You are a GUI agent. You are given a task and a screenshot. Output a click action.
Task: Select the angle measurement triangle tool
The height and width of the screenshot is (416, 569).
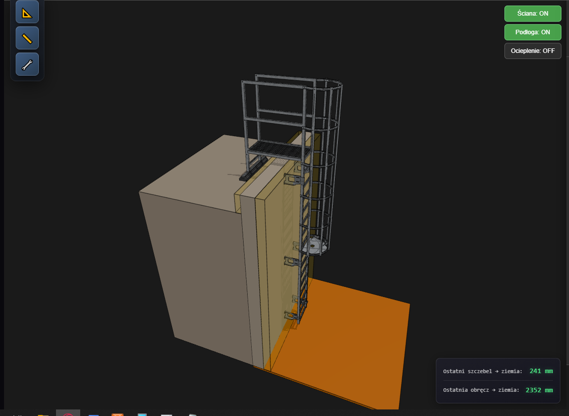[x=27, y=12]
